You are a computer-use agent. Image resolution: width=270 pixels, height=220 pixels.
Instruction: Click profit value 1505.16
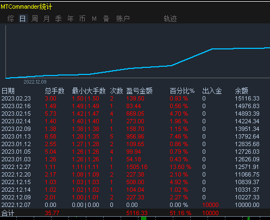[137, 167]
